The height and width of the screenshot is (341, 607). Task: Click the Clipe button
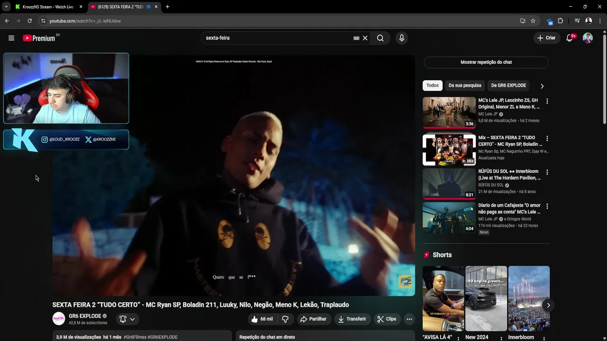coord(386,319)
